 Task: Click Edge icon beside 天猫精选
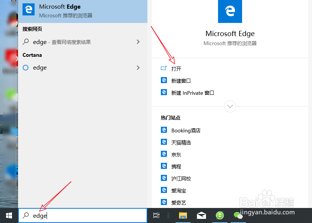[164, 142]
